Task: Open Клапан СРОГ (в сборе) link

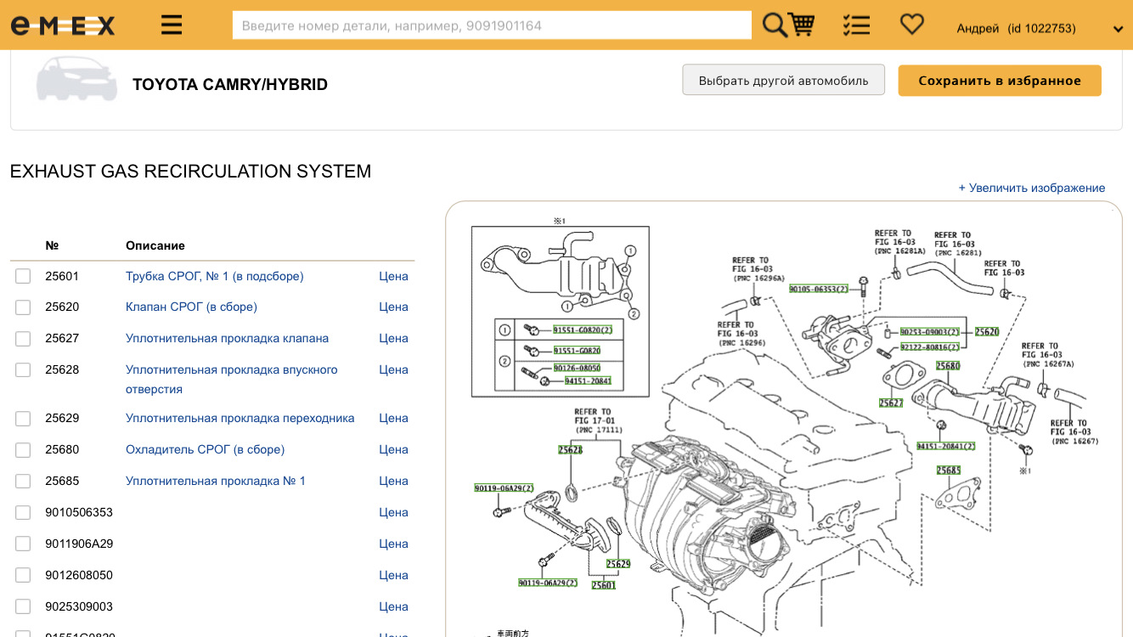Action: pyautogui.click(x=191, y=307)
